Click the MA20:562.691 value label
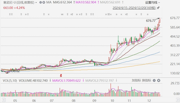 click(x=110, y=2)
